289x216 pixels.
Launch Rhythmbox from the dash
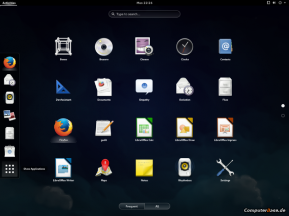10,98
